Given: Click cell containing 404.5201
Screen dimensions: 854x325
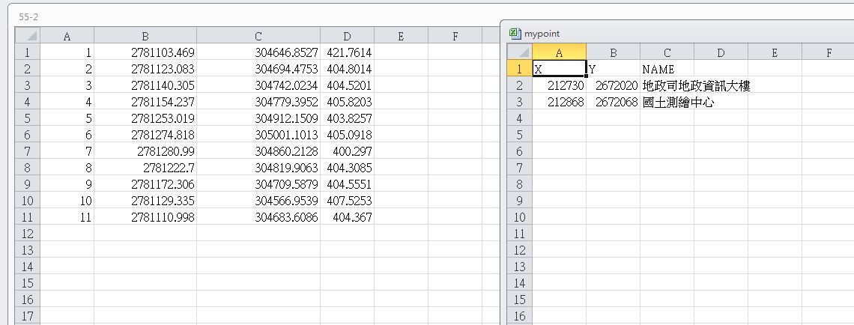Looking at the screenshot, I should (x=347, y=85).
